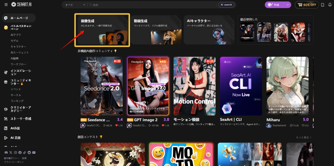Open the Discord social icon

(x=6, y=152)
